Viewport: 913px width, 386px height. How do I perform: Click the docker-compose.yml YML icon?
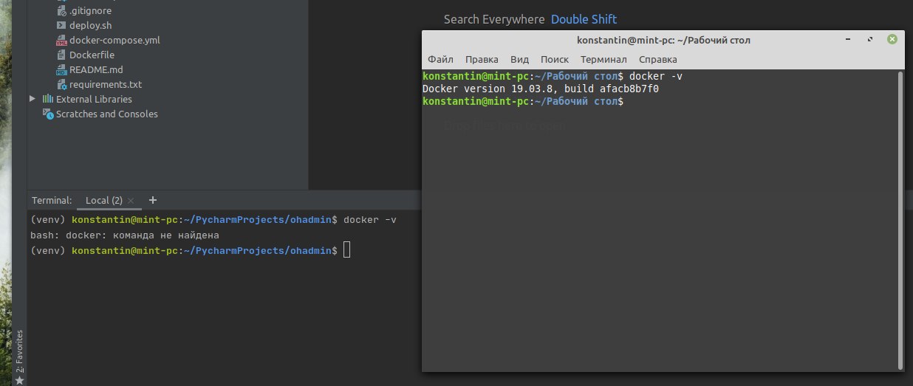point(62,41)
